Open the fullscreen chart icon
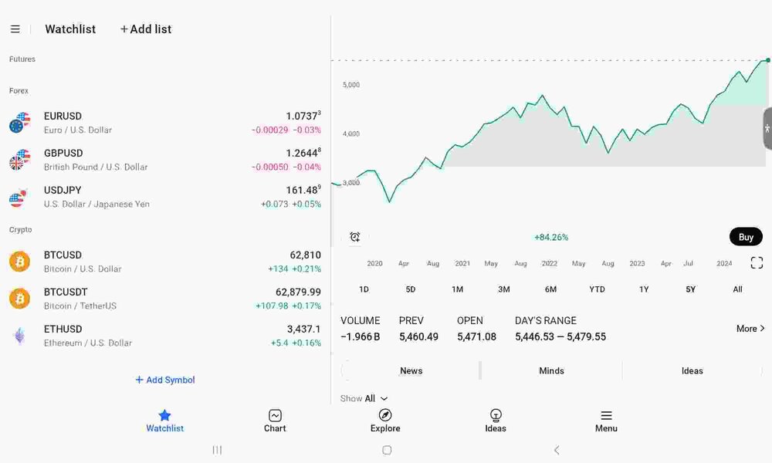Viewport: 772px width, 463px height. pyautogui.click(x=757, y=262)
